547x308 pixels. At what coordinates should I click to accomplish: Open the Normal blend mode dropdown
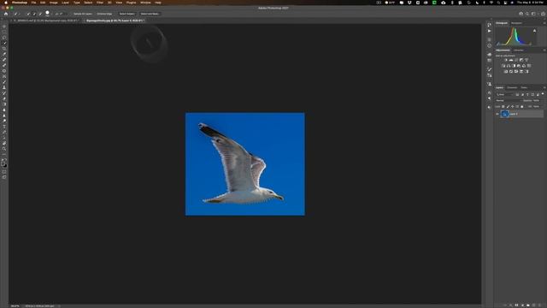point(509,101)
